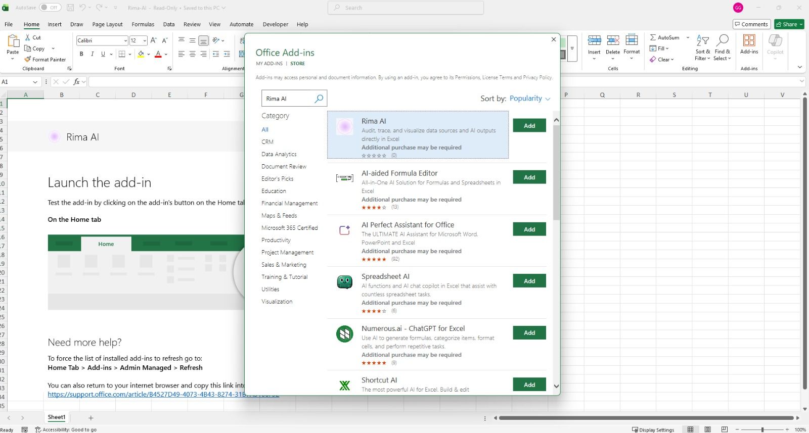Screen dimensions: 809x433
Task: Open the support.office.com article link
Action: 163,395
